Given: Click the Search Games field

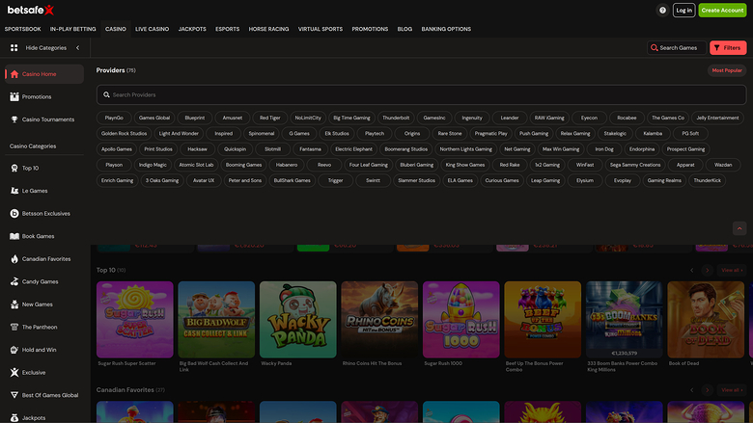Looking at the screenshot, I should 677,48.
